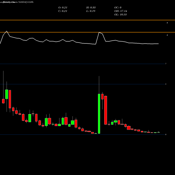
Task: Select the OL: 10.53 reading
Action: [120, 15]
